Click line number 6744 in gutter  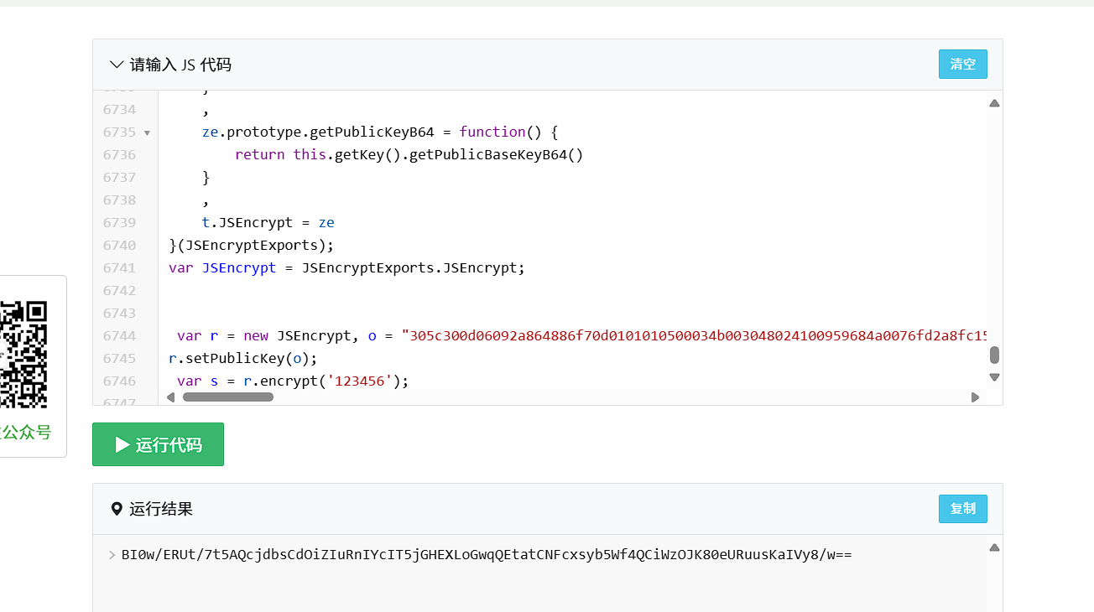pos(119,335)
